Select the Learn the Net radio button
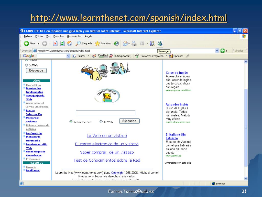262x197 pixels. click(71, 122)
